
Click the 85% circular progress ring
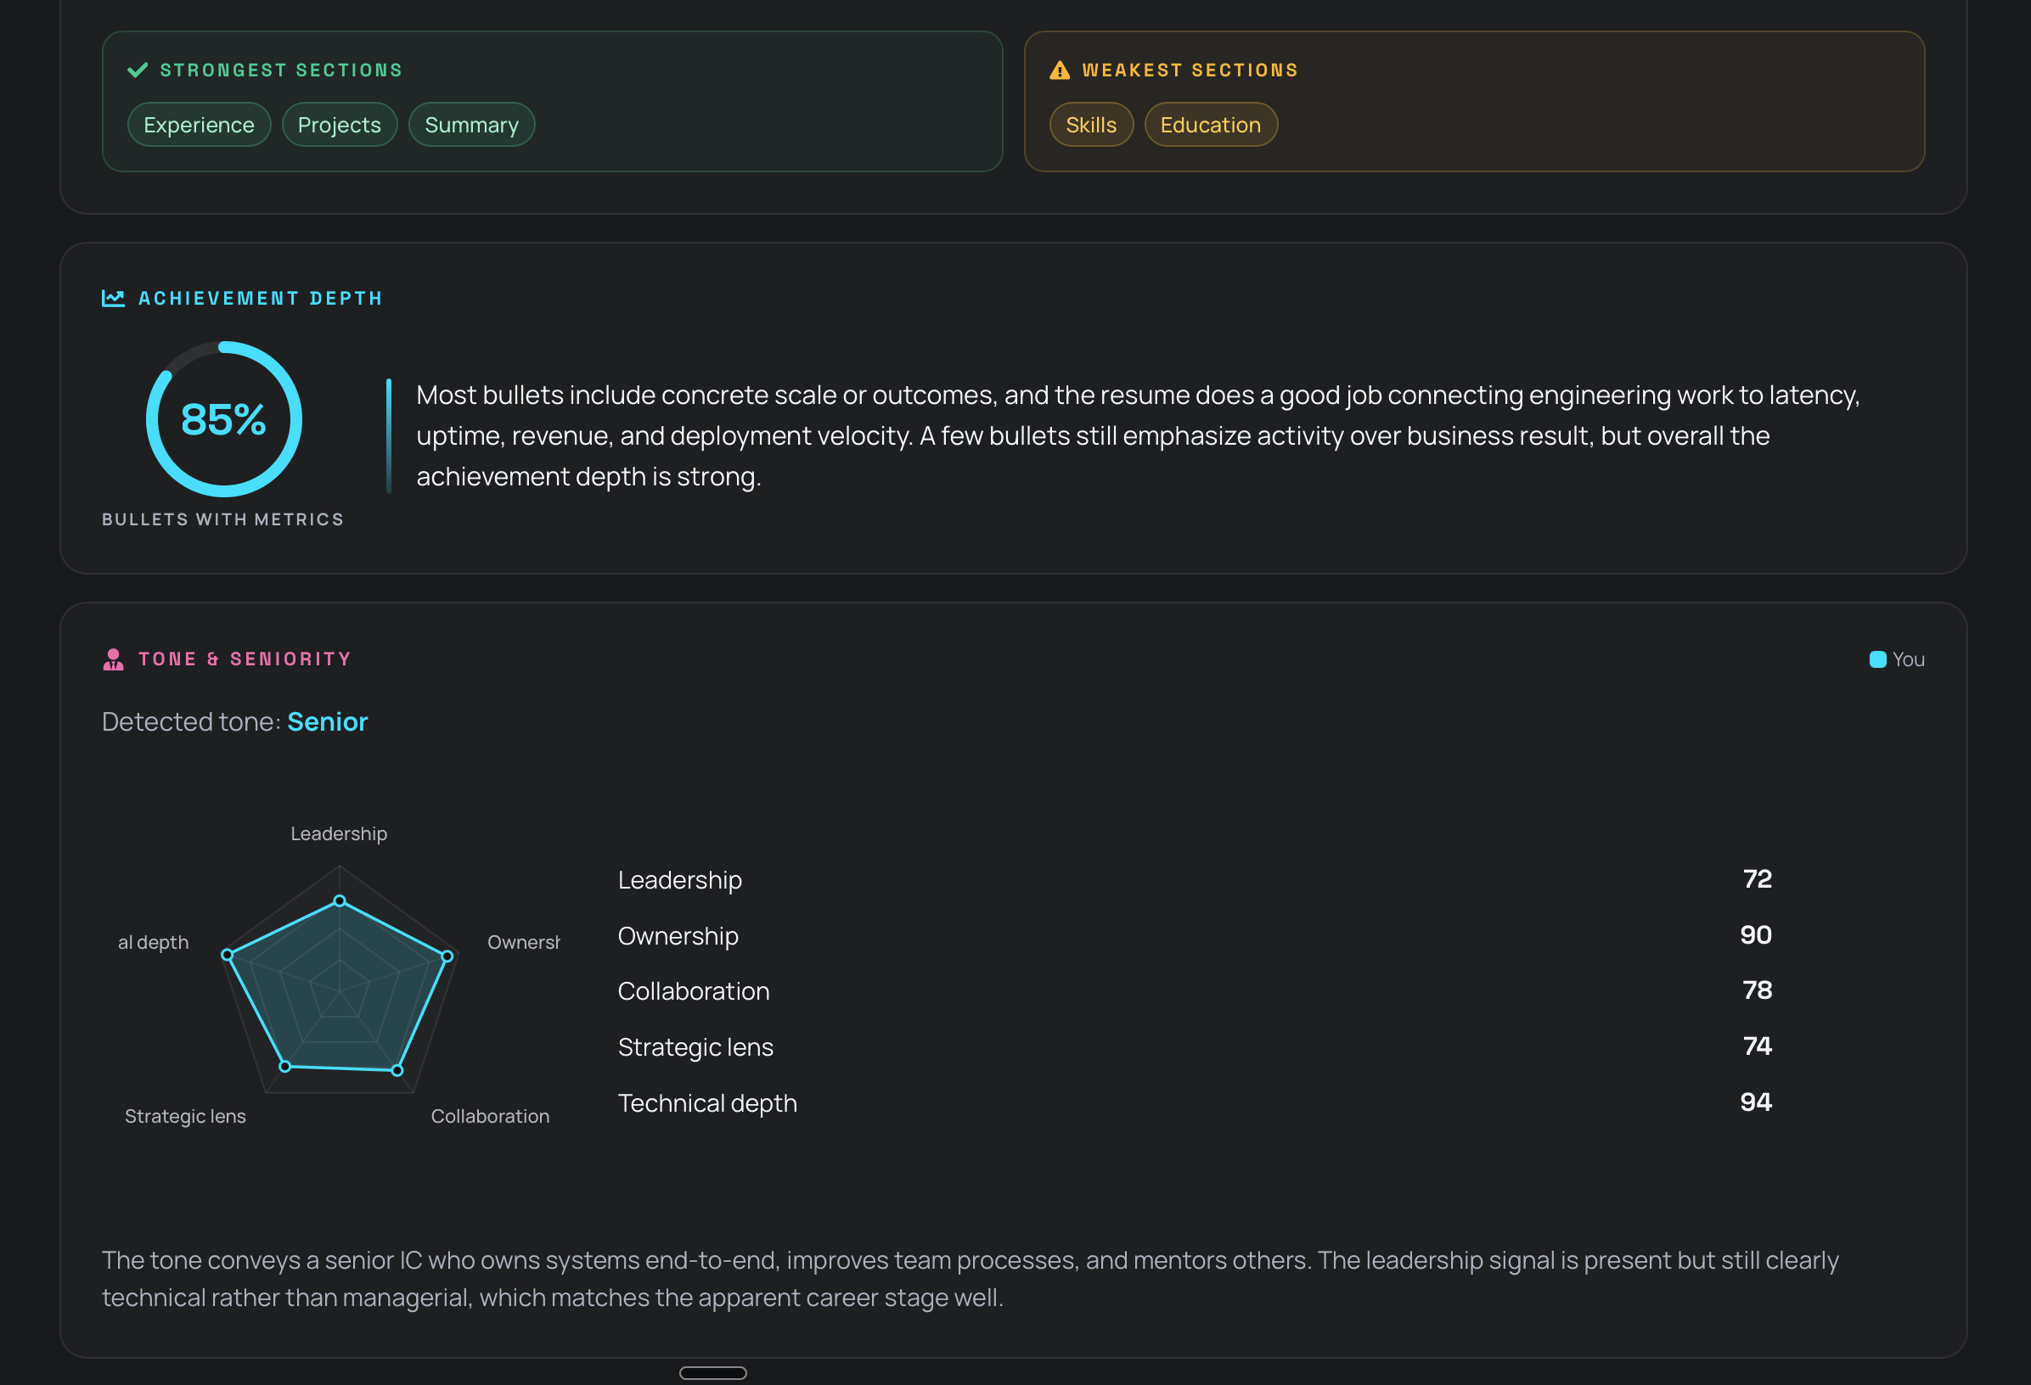pyautogui.click(x=223, y=419)
